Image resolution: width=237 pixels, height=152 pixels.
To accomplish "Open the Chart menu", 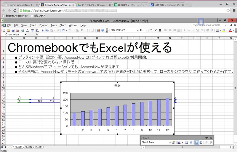I will point(63,25).
